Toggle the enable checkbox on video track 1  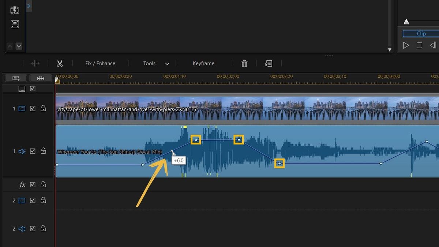pos(33,108)
